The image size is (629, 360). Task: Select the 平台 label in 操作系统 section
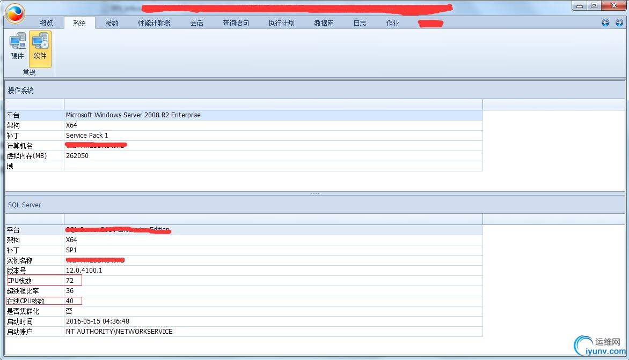click(13, 115)
